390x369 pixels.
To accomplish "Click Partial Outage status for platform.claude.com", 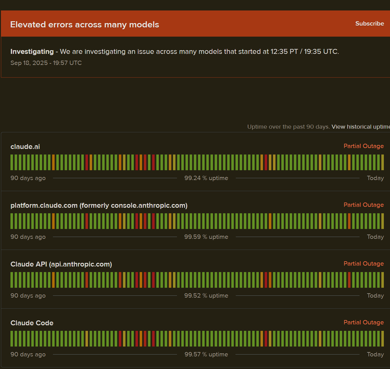I will (x=364, y=205).
